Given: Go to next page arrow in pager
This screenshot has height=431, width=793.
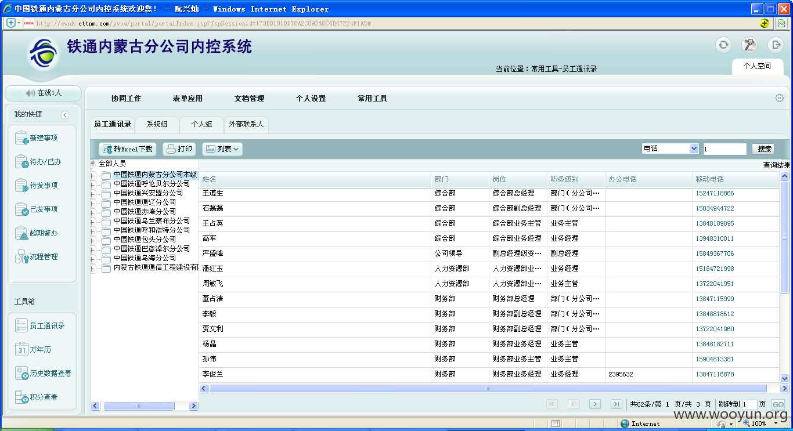Looking at the screenshot, I should coord(594,404).
